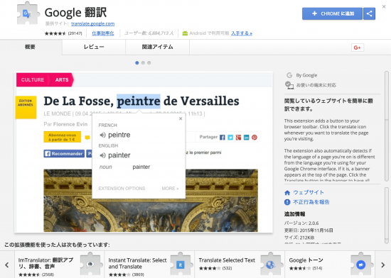
Task: Click the Par Florence Evin byline
Action: point(65,124)
